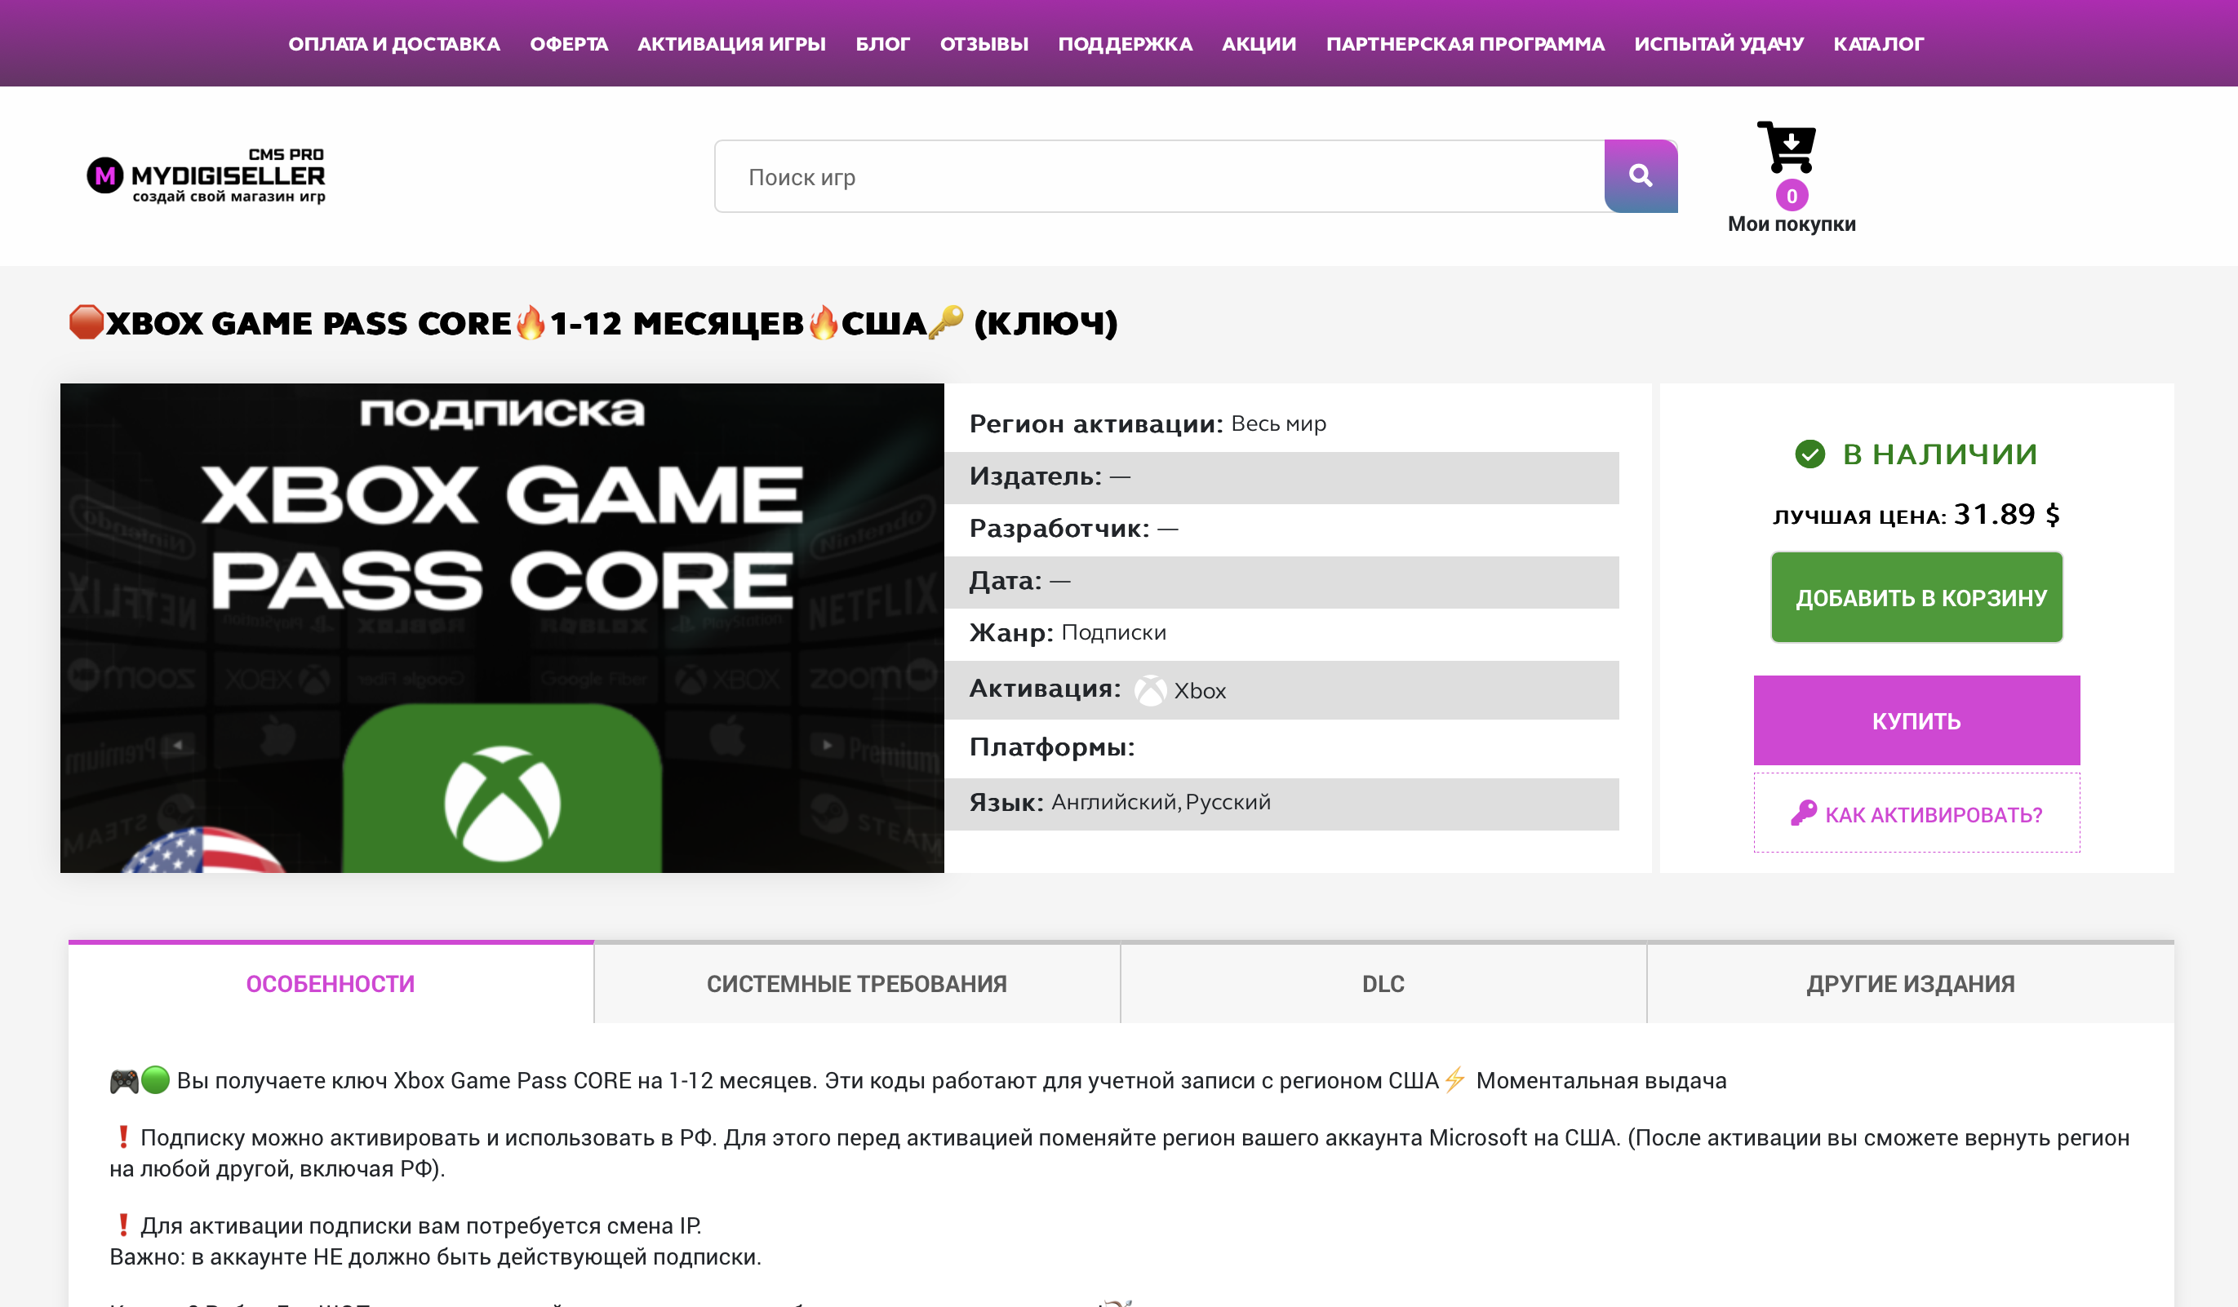Open the Каталог menu item
The height and width of the screenshot is (1307, 2238).
1878,43
